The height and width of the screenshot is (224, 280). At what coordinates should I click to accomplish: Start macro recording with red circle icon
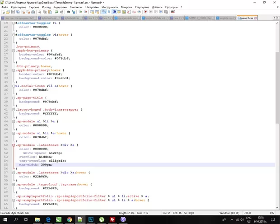point(146,13)
